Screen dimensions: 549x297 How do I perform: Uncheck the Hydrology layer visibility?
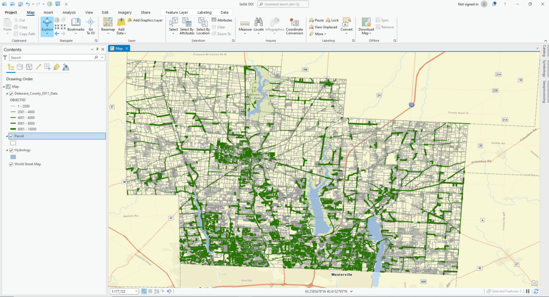11,150
